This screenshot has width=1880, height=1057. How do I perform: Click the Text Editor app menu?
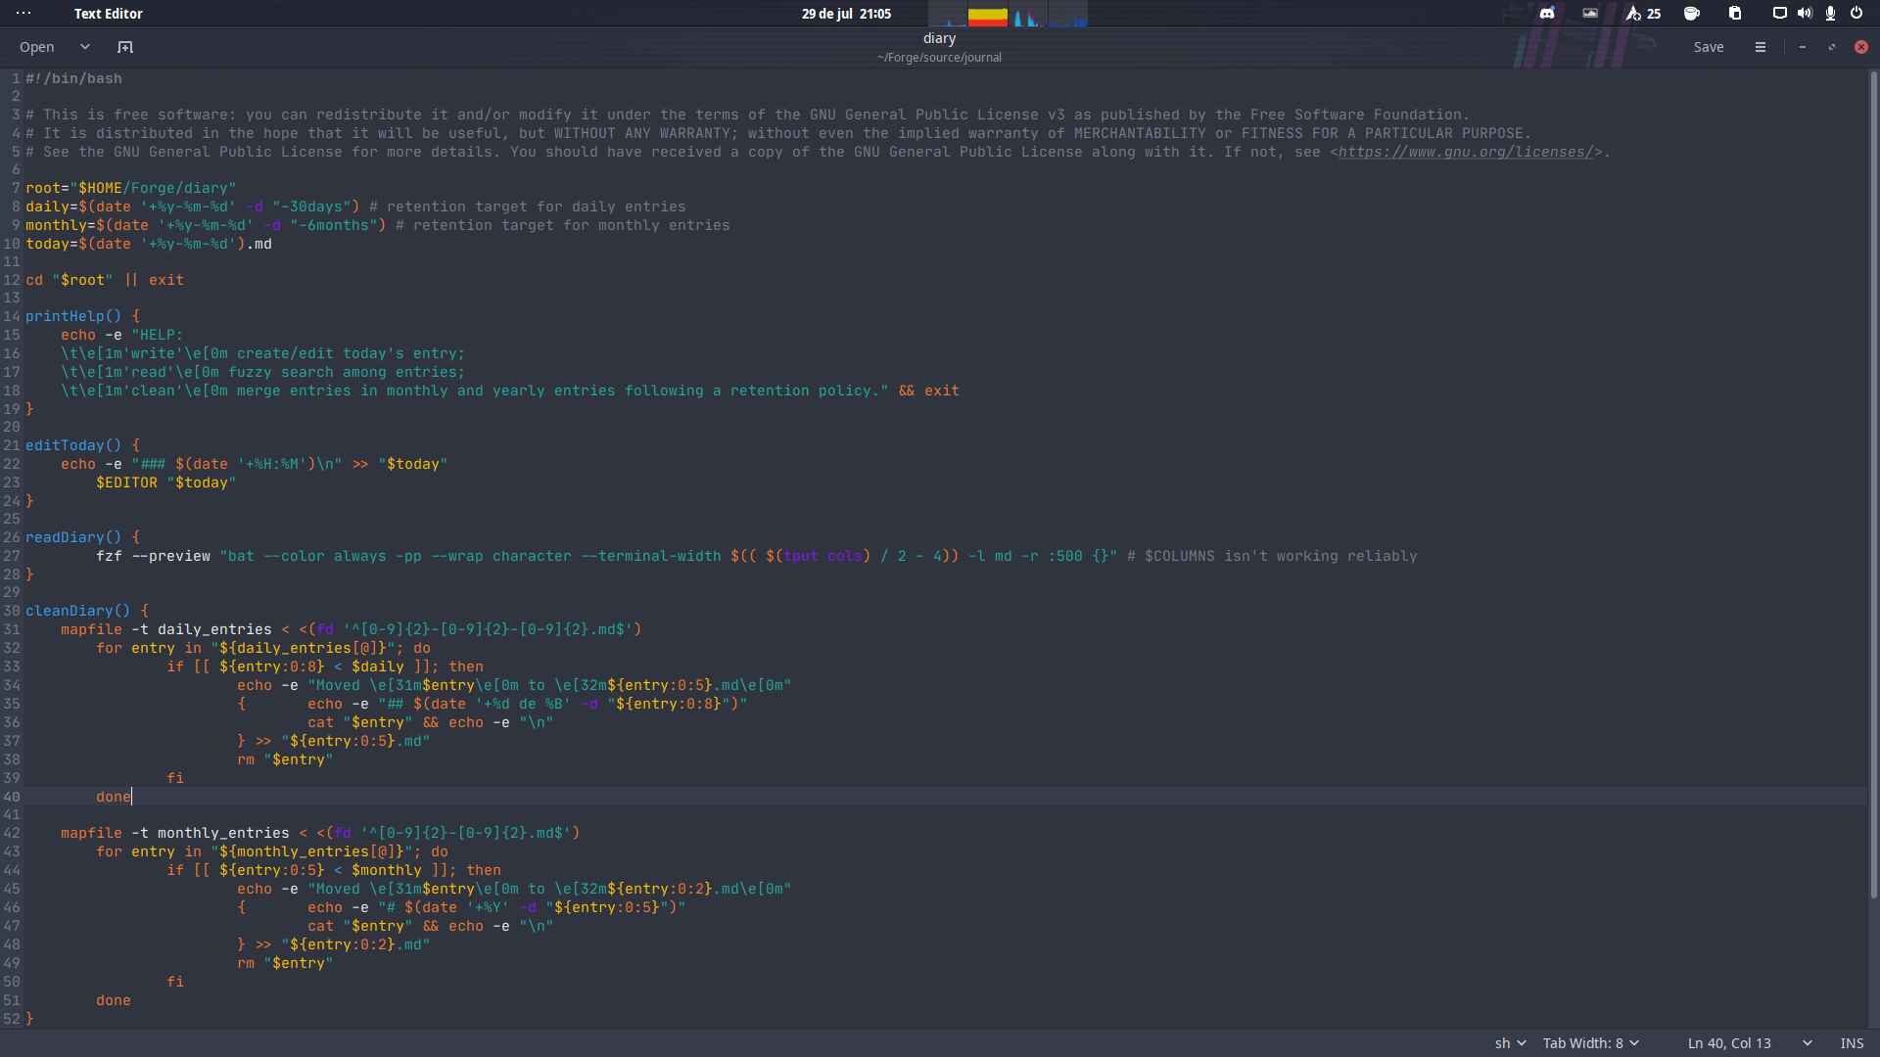coord(109,14)
